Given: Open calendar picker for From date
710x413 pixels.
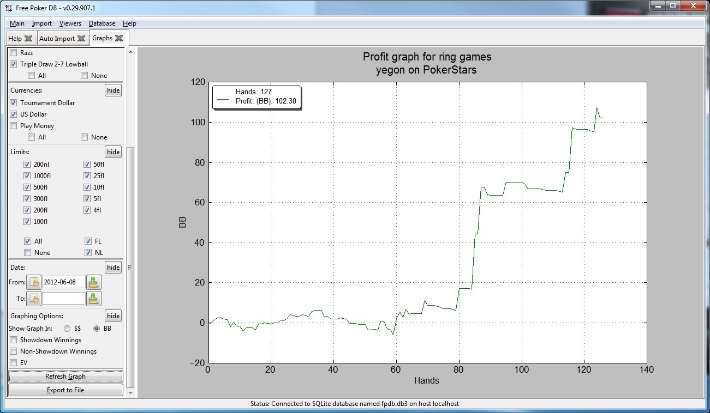Looking at the screenshot, I should pyautogui.click(x=34, y=282).
